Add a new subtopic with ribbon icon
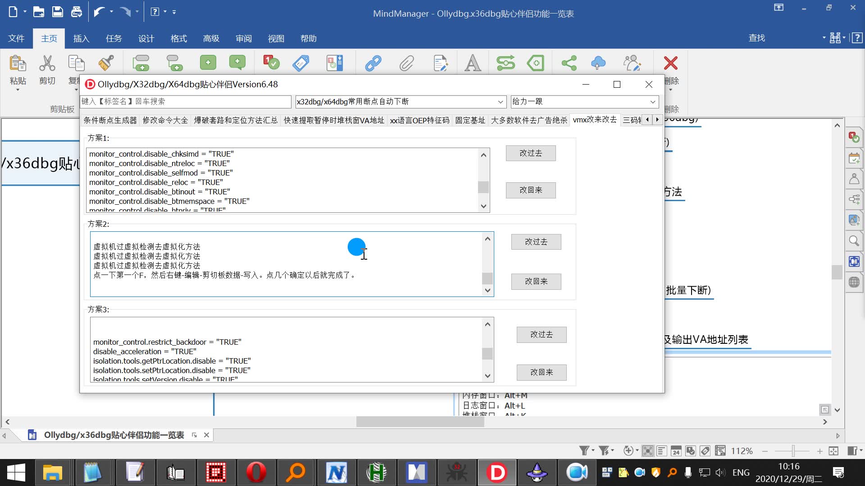The width and height of the screenshot is (865, 486). (x=175, y=63)
